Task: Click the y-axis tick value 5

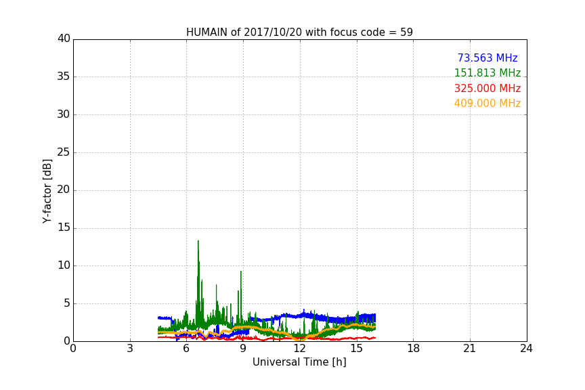Action: (x=67, y=303)
